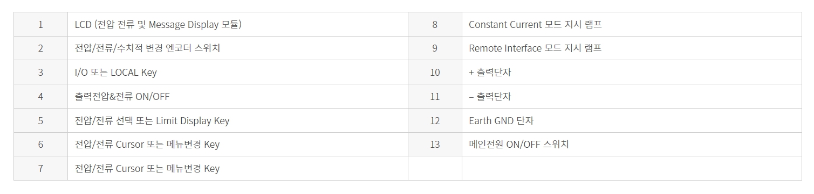Click row 6 Cursor 또는 메뉴변경 Key text
Screen dimensions: 814x194
[147, 145]
